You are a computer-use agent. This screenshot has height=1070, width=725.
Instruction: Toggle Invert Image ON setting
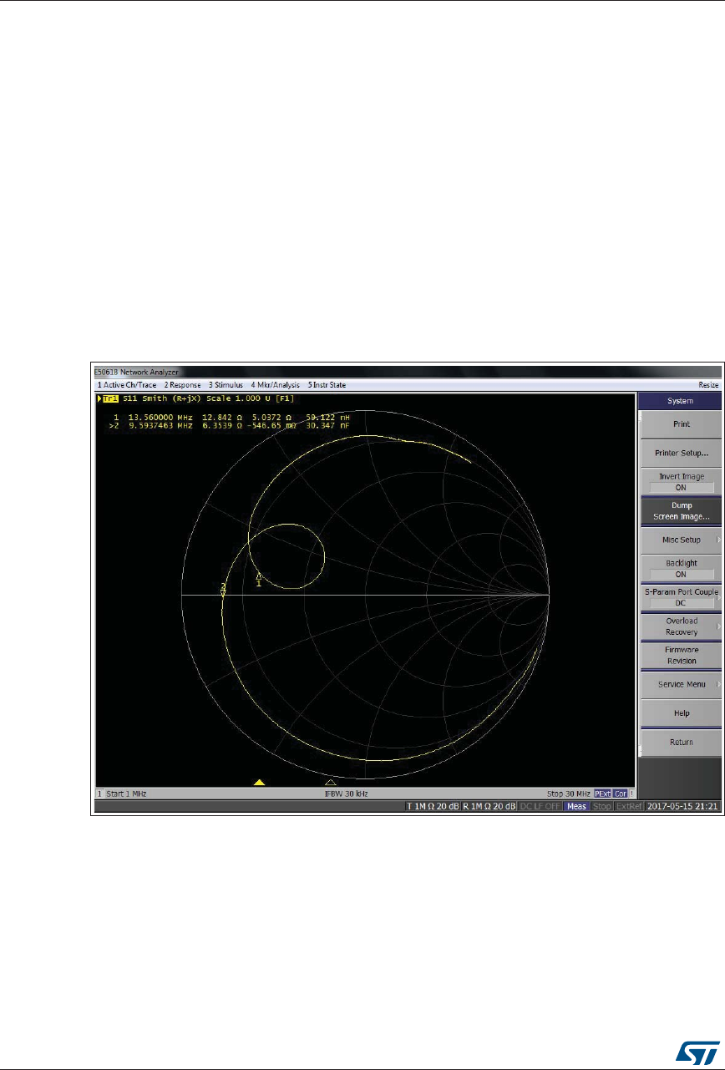tap(681, 482)
